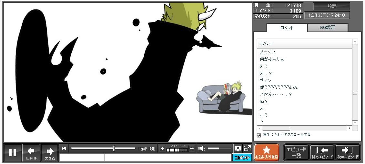Screen dimensions: 365x164
Task: Add to favorites with star button
Action: pos(267,152)
